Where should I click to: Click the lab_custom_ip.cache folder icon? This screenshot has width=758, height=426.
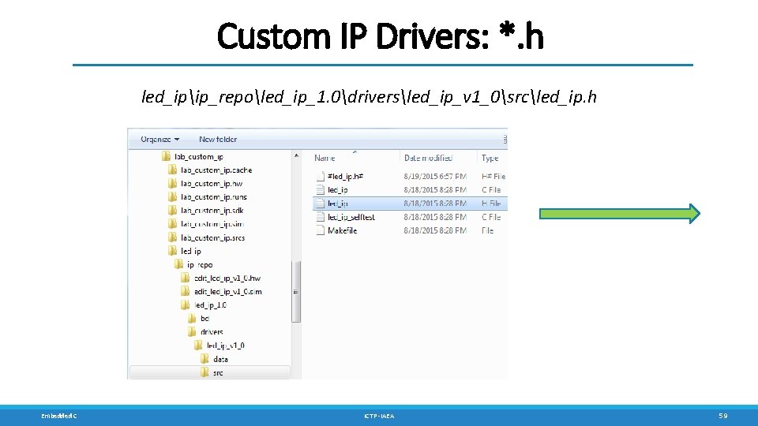pos(173,170)
